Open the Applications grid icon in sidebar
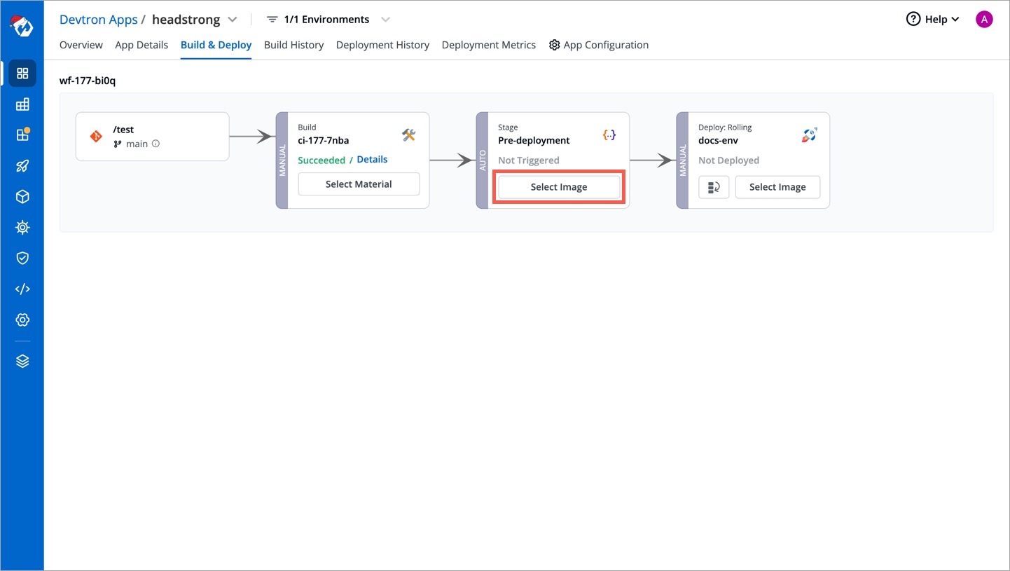 point(22,74)
